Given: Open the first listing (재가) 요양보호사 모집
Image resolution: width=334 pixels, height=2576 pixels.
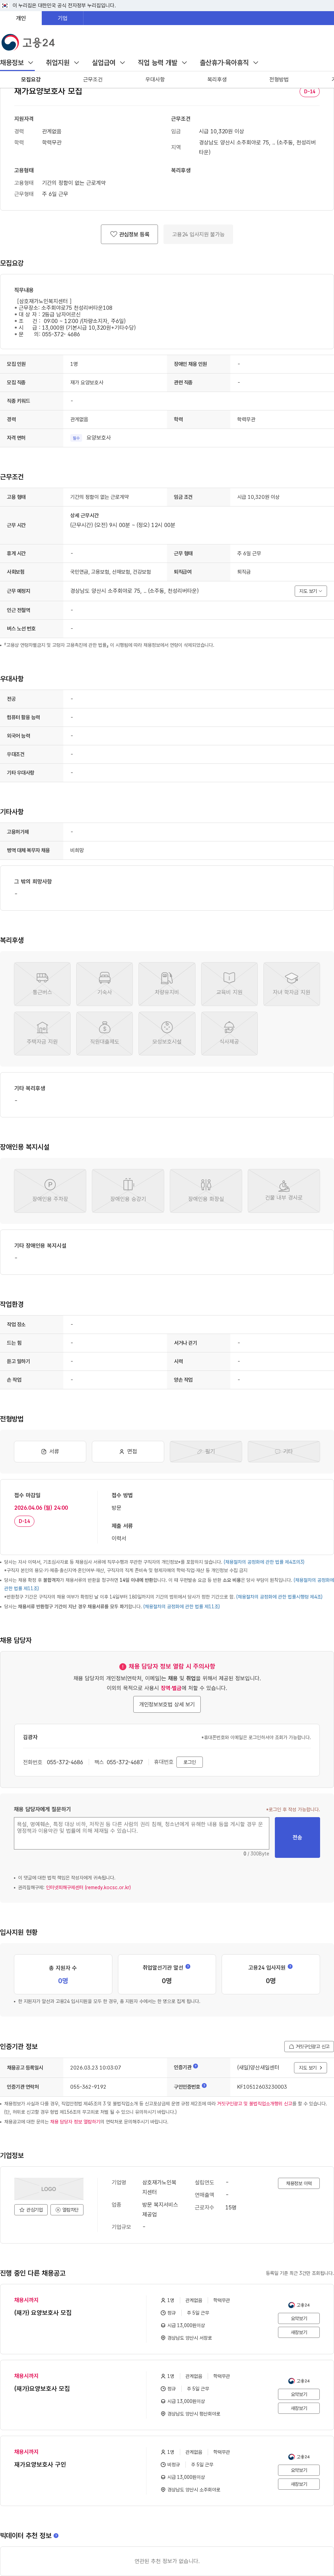Looking at the screenshot, I should point(43,2312).
